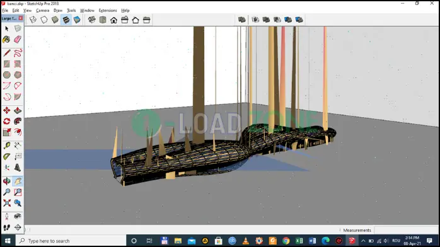This screenshot has height=247, width=440.
Task: Select the Pan hand tool
Action: [x=18, y=181]
